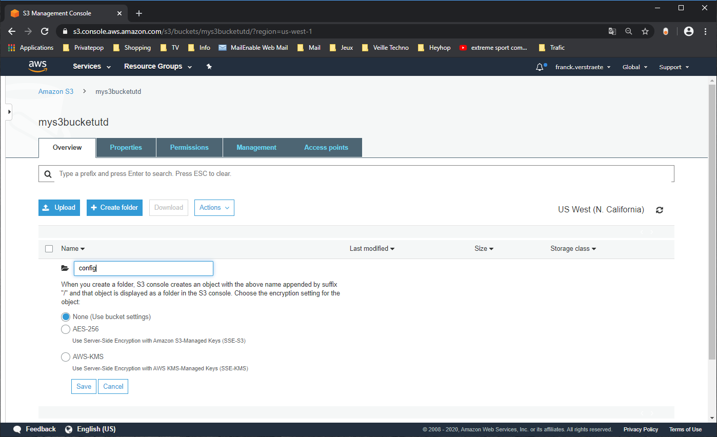Image resolution: width=717 pixels, height=437 pixels.
Task: Open the notifications bell icon
Action: pyautogui.click(x=540, y=67)
